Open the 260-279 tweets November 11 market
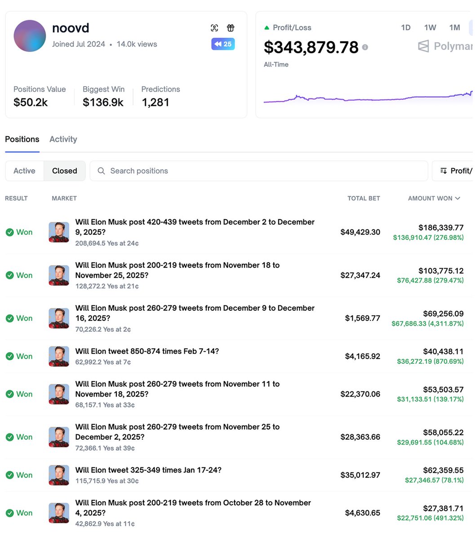The width and height of the screenshot is (476, 539). (178, 389)
